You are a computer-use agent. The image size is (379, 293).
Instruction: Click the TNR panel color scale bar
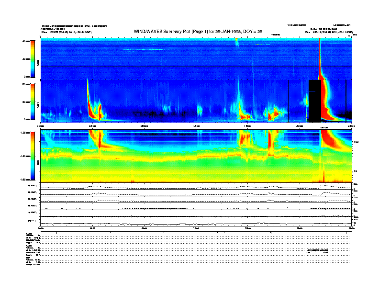tap(33, 156)
